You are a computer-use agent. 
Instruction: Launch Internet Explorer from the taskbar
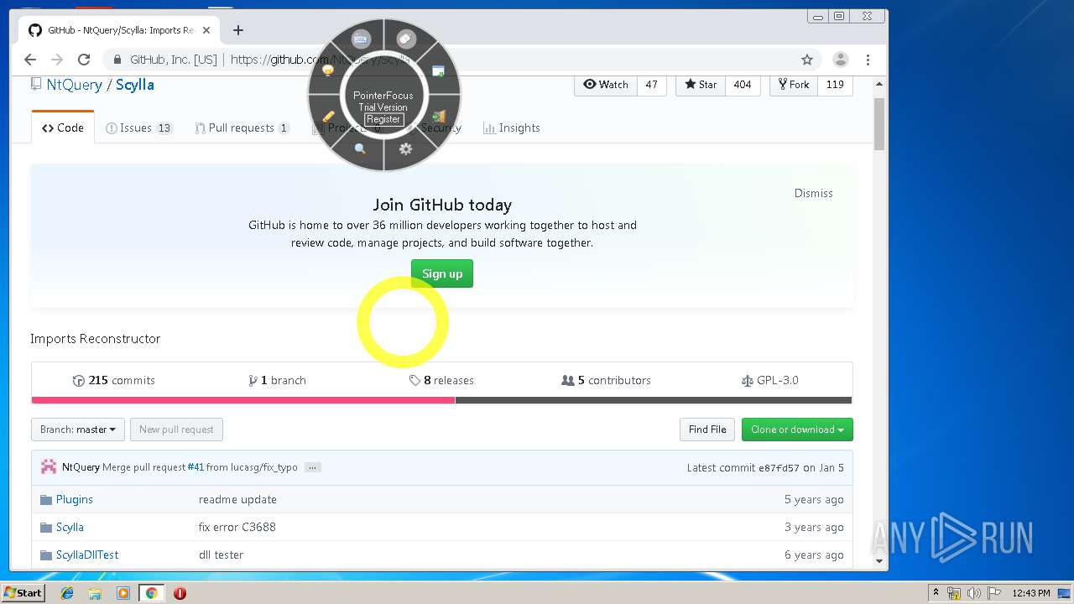[67, 593]
